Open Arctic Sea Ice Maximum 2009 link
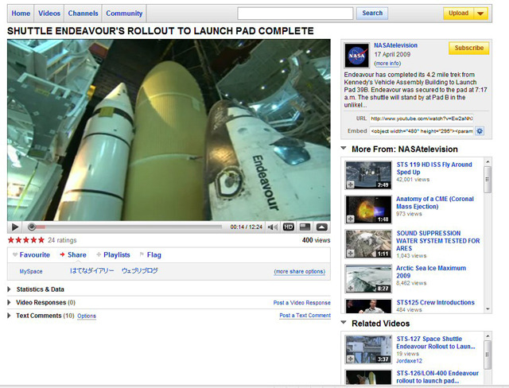Image resolution: width=509 pixels, height=388 pixels. [431, 272]
